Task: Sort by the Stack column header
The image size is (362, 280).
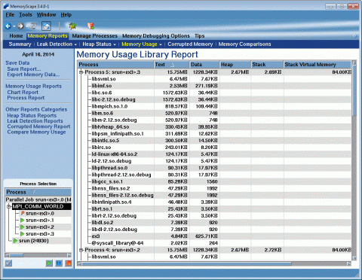Action: [x=267, y=65]
